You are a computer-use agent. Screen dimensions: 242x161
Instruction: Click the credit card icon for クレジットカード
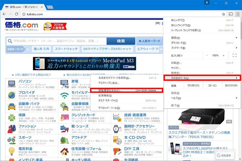tap(65, 118)
